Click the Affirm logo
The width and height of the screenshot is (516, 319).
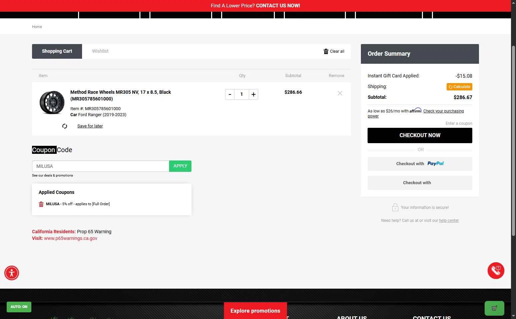point(416,110)
